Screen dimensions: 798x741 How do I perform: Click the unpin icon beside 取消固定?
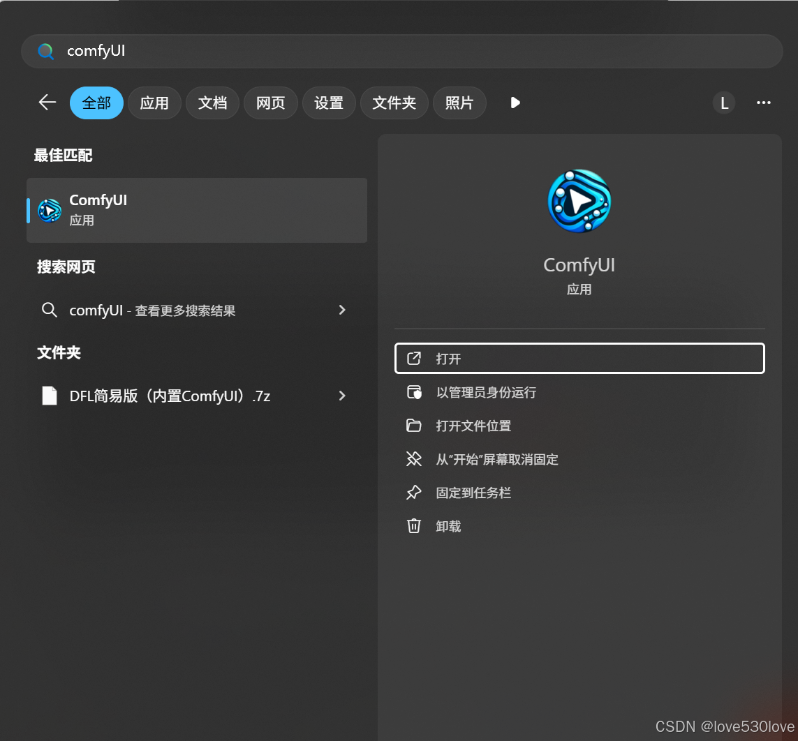[414, 458]
